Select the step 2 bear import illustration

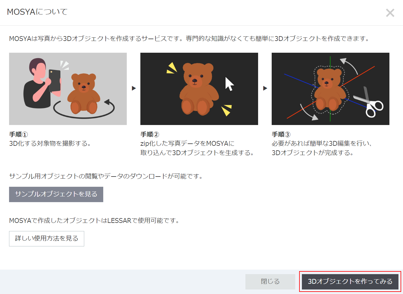tap(199, 89)
